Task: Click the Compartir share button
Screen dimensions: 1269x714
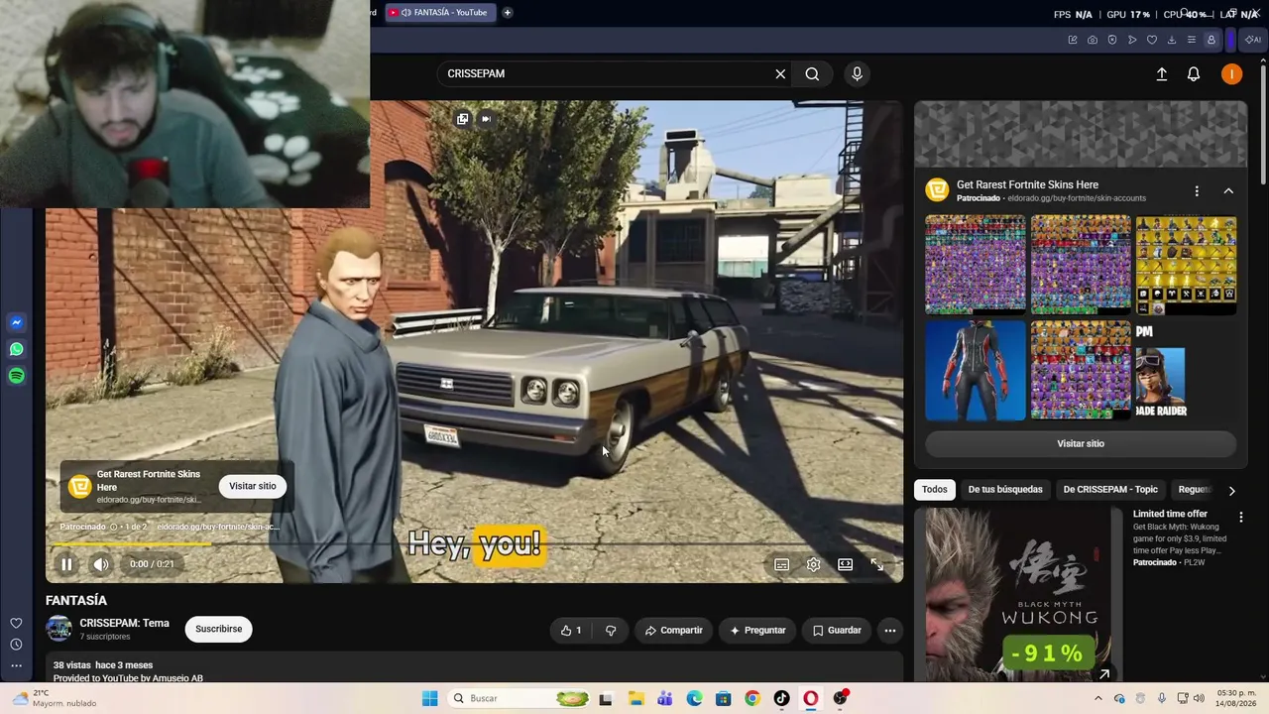Action: (x=674, y=630)
